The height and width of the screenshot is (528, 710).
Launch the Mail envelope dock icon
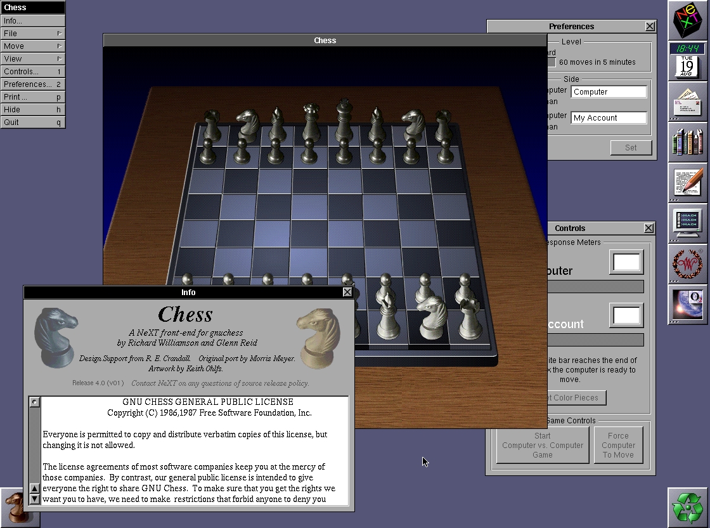click(687, 101)
